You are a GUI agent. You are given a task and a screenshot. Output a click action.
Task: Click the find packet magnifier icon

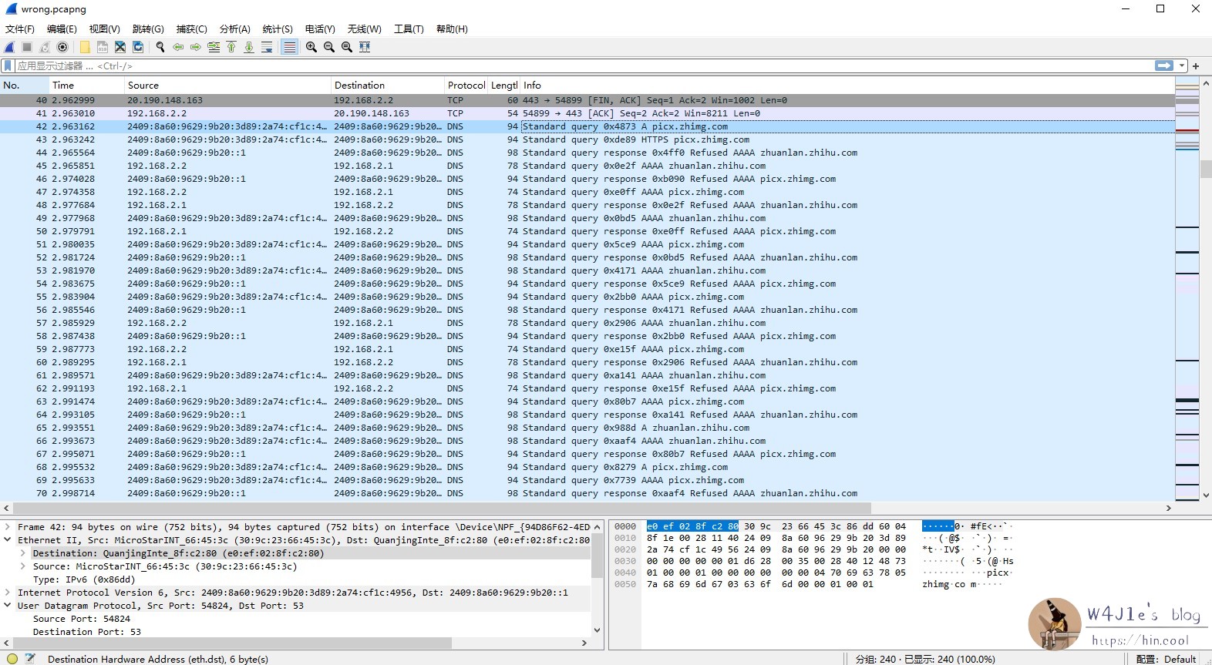point(160,47)
